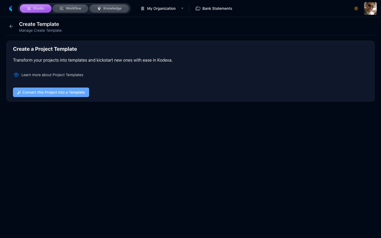Viewport: 381px width, 238px height.
Task: Click the wand icon inside the Convert button
Action: tap(19, 92)
